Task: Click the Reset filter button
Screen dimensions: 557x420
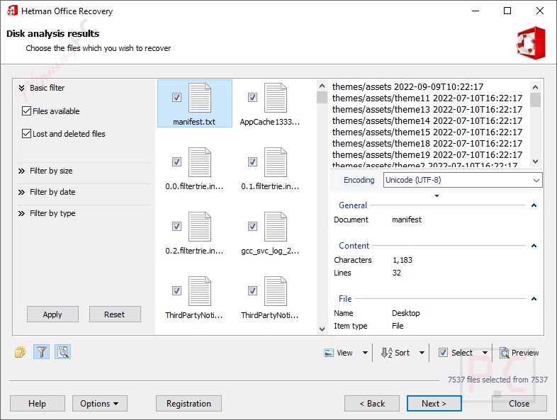Action: click(115, 314)
